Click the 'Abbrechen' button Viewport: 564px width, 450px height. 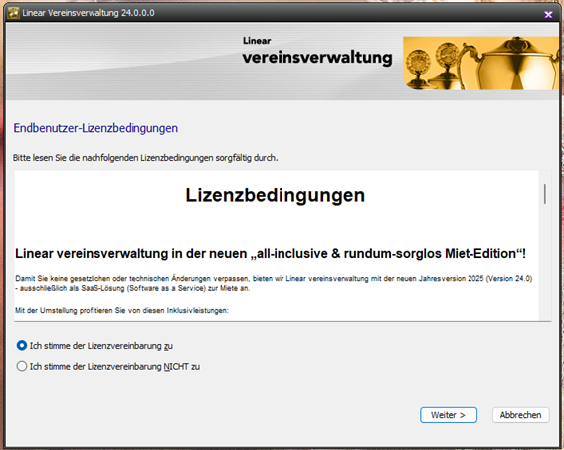tap(520, 415)
